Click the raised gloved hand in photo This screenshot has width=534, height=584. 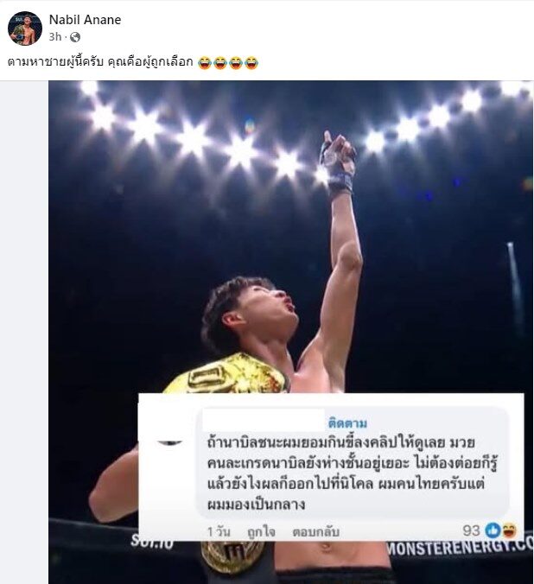tap(338, 162)
